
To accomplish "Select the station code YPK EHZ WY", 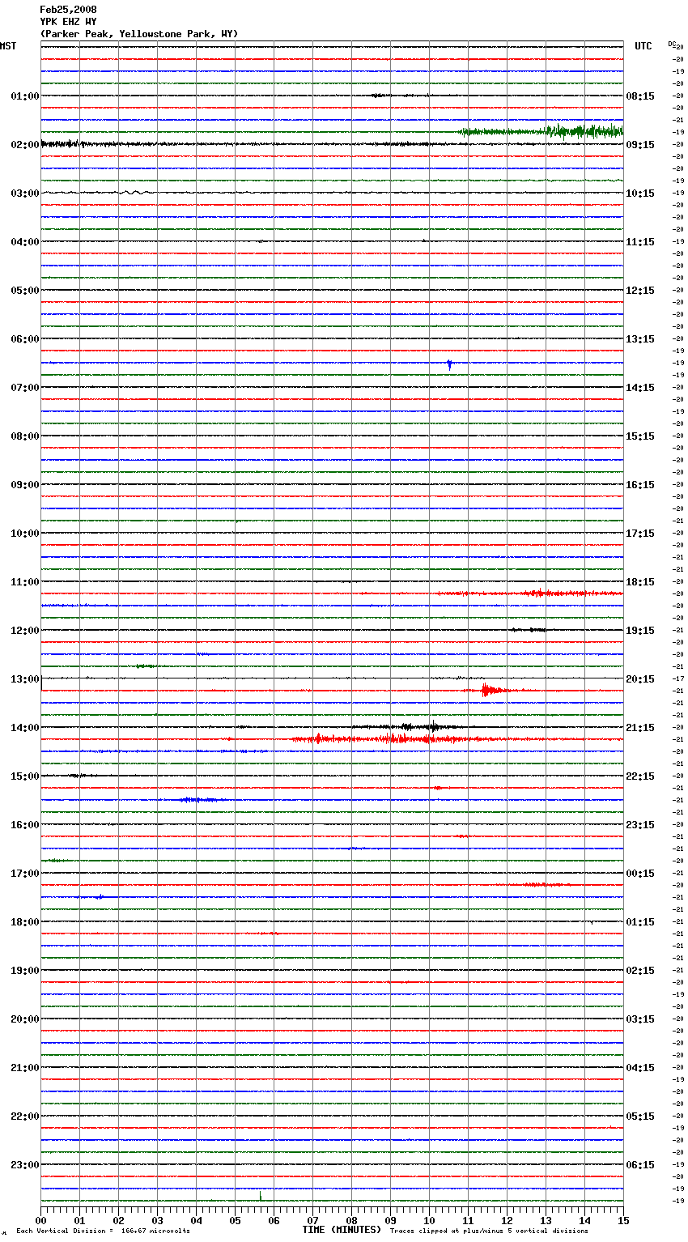I will tap(68, 22).
